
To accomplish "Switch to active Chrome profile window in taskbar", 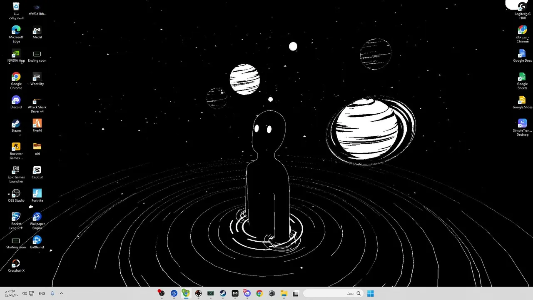I will (x=186, y=293).
